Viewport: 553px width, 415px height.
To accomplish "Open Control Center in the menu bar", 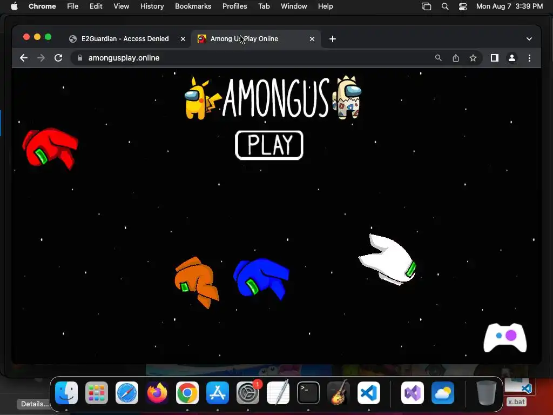I will 463,6.
